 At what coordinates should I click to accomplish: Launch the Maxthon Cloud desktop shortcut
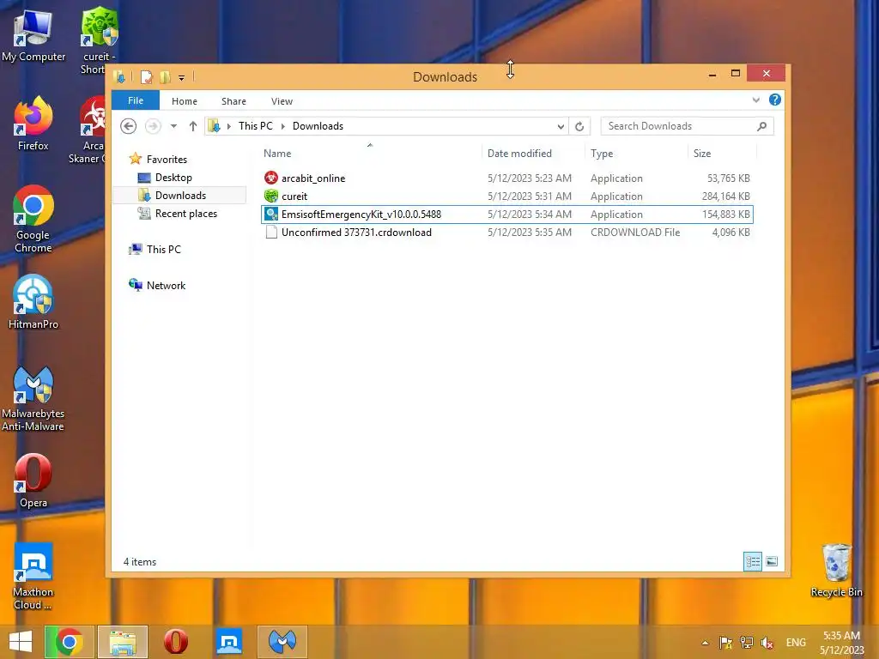33,576
